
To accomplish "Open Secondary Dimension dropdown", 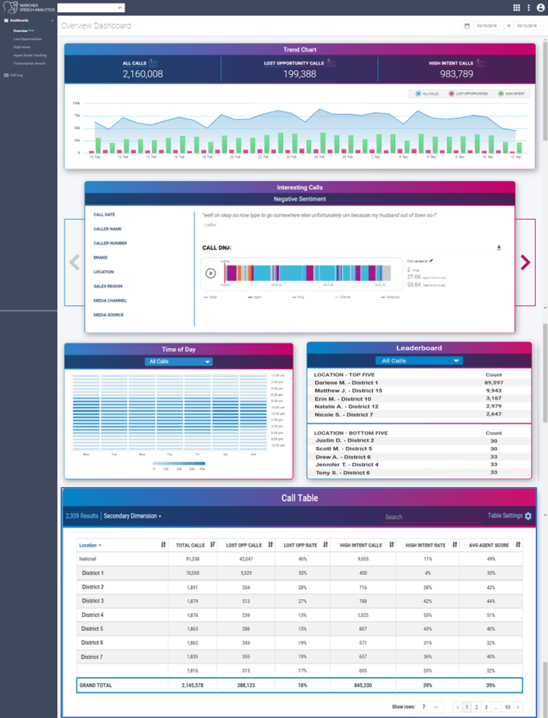I will [x=132, y=516].
